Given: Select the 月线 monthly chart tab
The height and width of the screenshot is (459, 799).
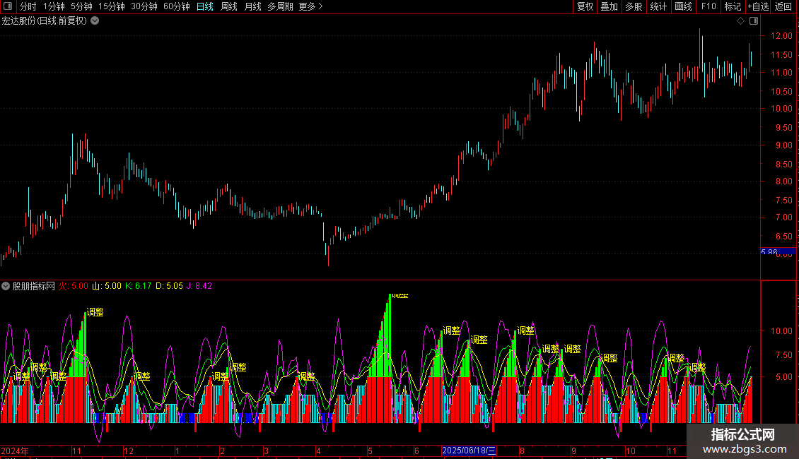Looking at the screenshot, I should (252, 6).
